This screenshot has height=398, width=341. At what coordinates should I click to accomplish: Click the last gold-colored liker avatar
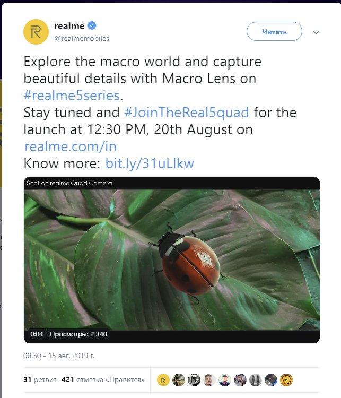[x=286, y=380]
